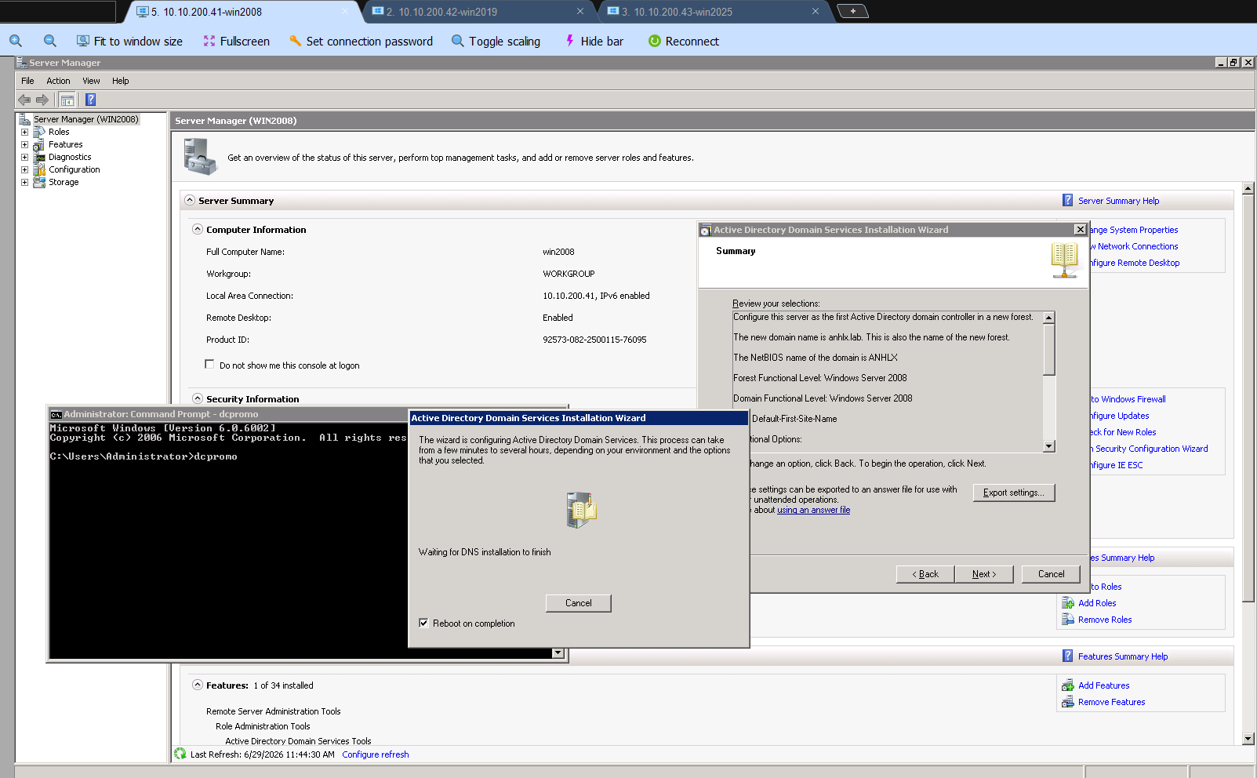Cancel the DNS installation progress dialog
The image size is (1257, 778).
coord(579,603)
